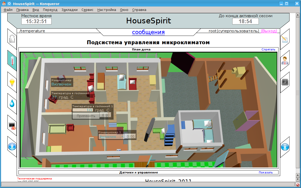This screenshot has width=301, height=188.
Task: Log out via the (Выход) link
Action: pyautogui.click(x=269, y=31)
